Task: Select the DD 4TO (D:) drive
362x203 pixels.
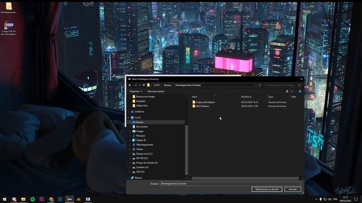Action: point(140,158)
